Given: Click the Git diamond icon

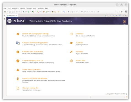Looking at the screenshot, I should click(18, 61).
